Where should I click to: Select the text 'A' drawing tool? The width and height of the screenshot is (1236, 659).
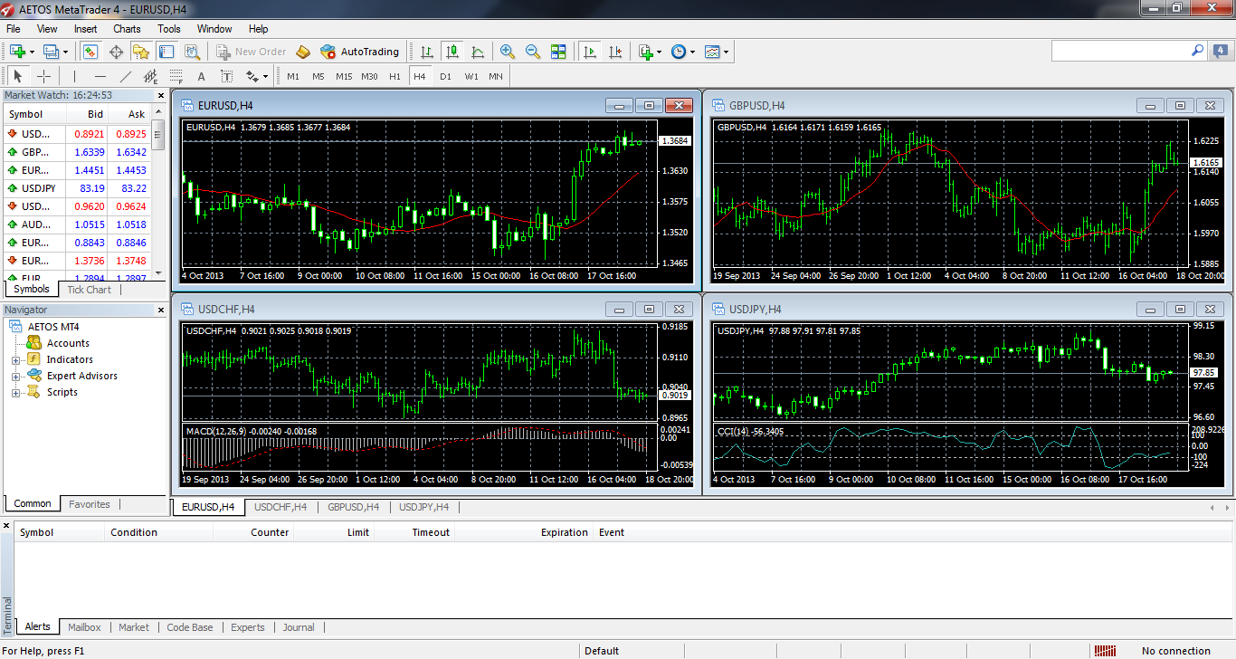[x=202, y=76]
